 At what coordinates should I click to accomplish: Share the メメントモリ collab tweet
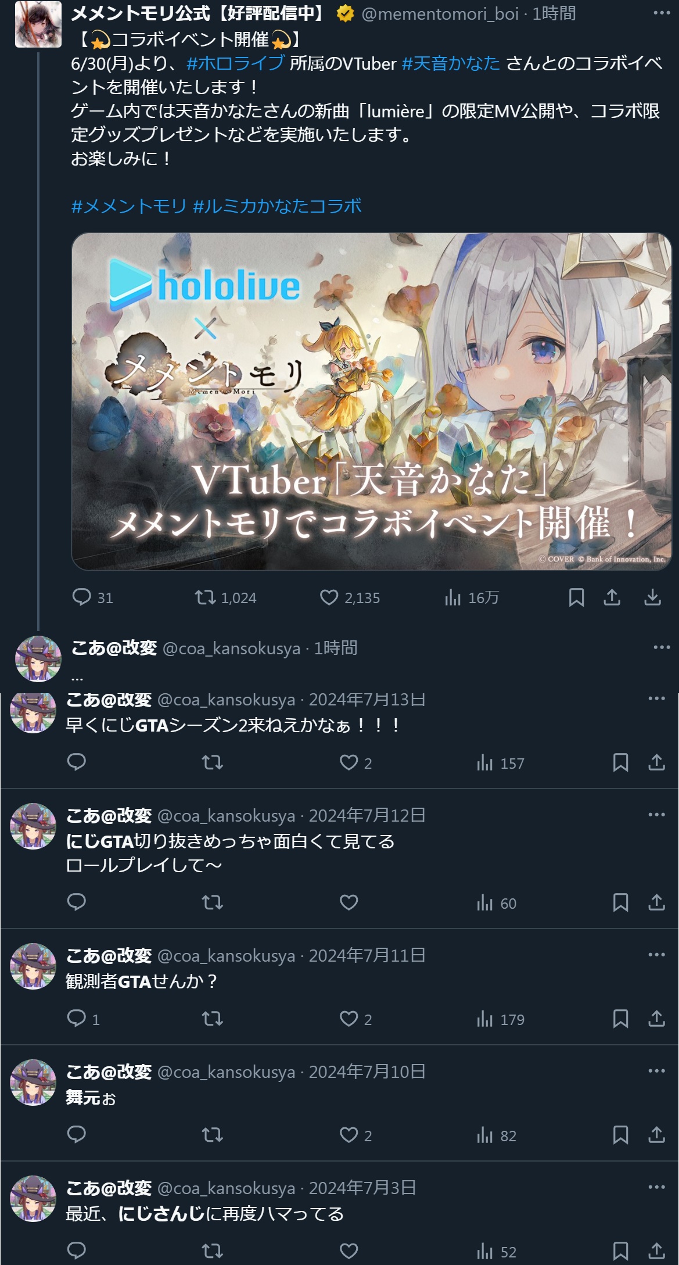612,597
